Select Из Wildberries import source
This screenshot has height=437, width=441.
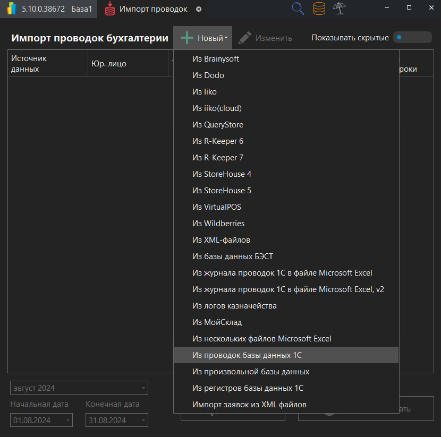point(218,224)
